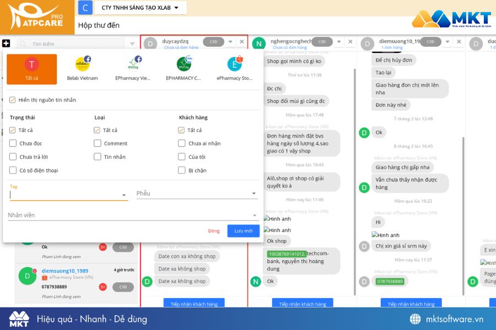Click green D avatar of diemsuong10_1989 list item
The width and height of the screenshot is (496, 330).
pyautogui.click(x=27, y=276)
